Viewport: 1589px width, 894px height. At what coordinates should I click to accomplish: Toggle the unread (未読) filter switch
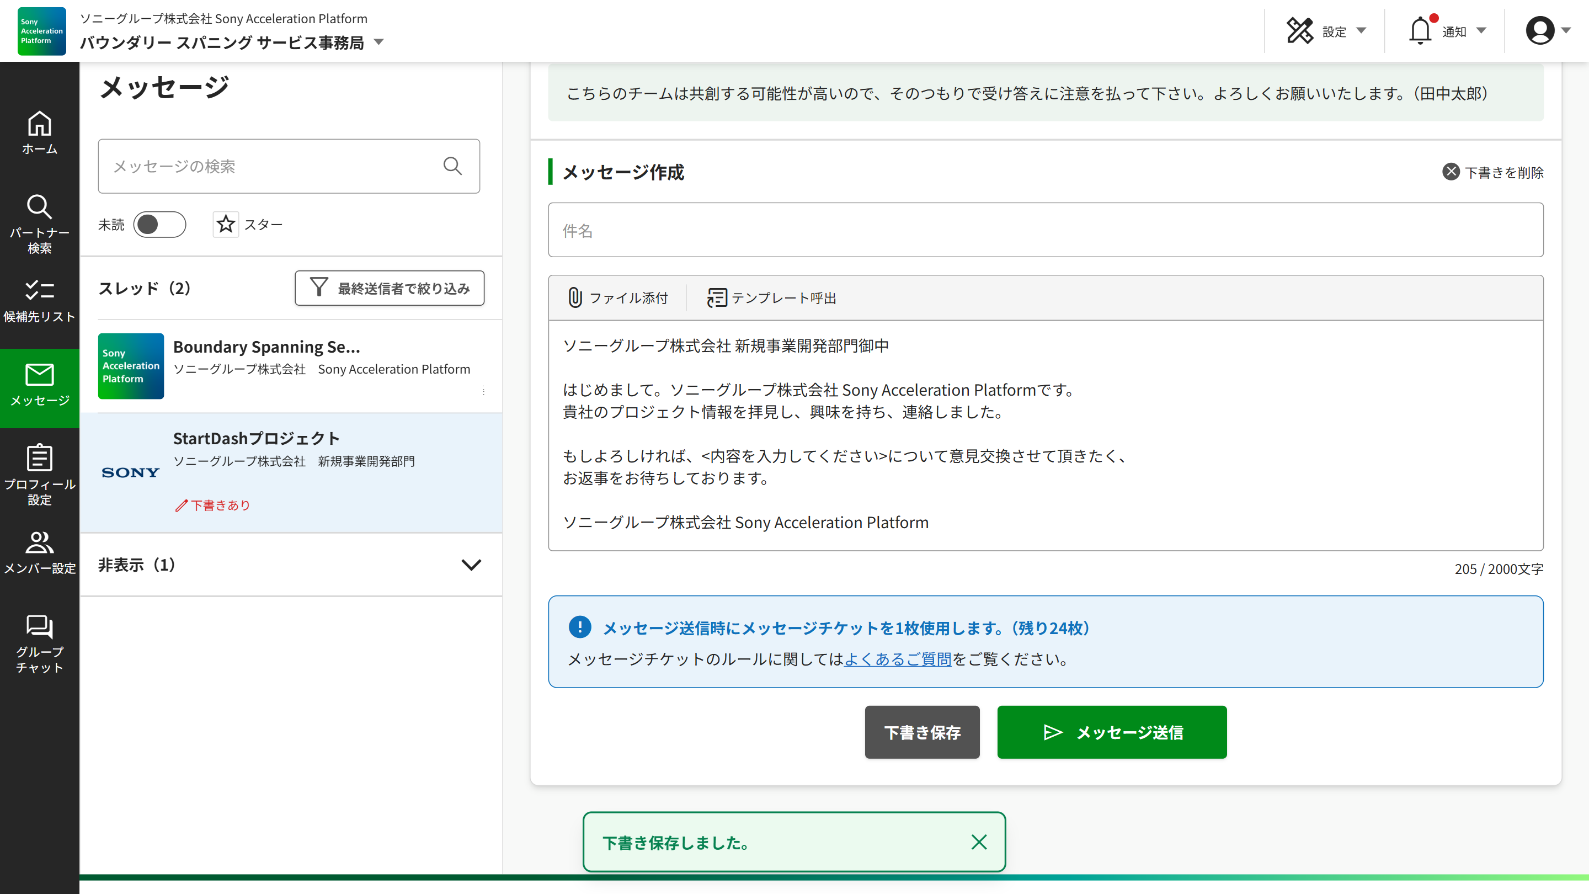coord(159,225)
